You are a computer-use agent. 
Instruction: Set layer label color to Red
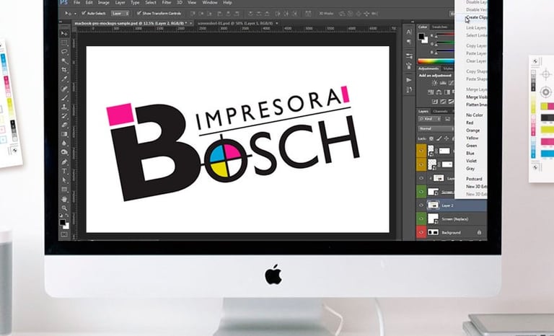coord(470,123)
